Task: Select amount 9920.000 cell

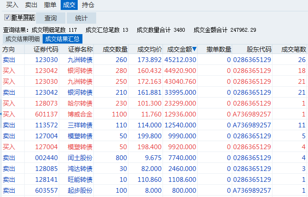Action: click(x=182, y=147)
